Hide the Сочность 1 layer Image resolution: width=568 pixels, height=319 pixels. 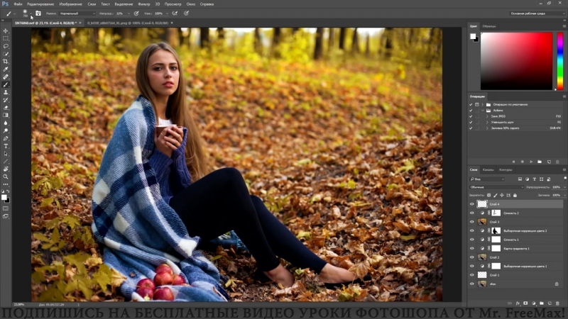(471, 240)
